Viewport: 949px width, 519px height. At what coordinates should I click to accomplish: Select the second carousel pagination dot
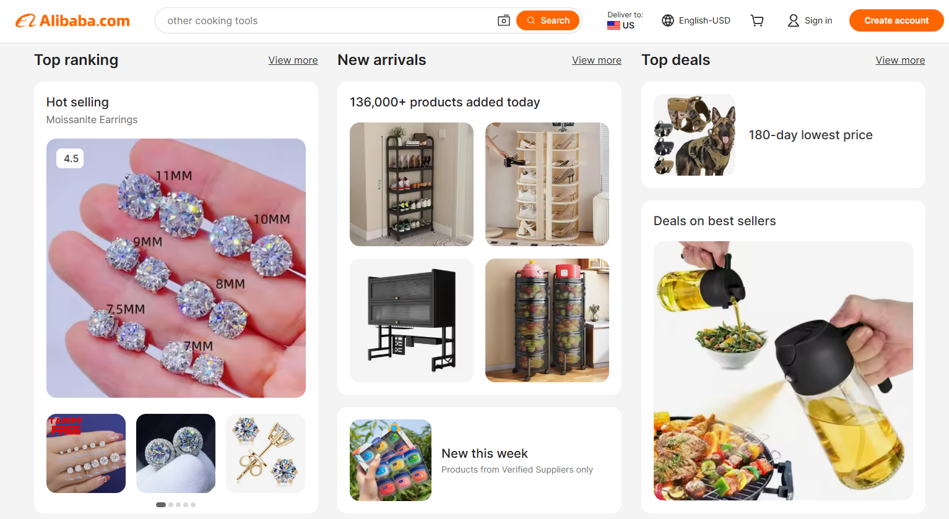coord(171,505)
